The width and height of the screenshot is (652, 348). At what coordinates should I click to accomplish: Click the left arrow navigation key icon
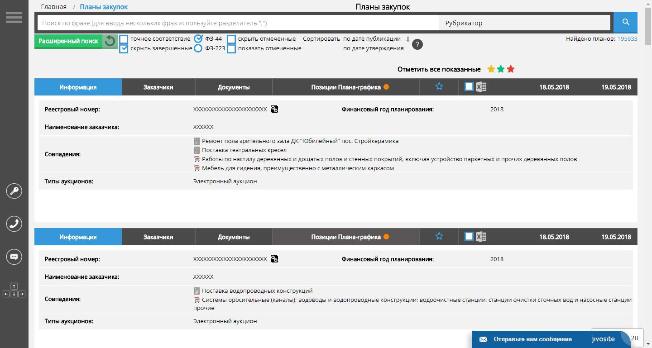point(6,294)
